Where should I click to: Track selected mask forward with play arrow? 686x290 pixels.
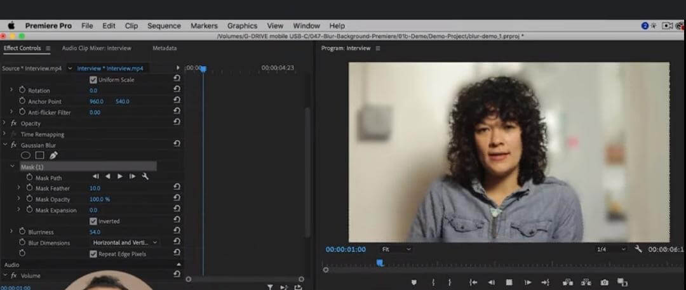pos(120,176)
